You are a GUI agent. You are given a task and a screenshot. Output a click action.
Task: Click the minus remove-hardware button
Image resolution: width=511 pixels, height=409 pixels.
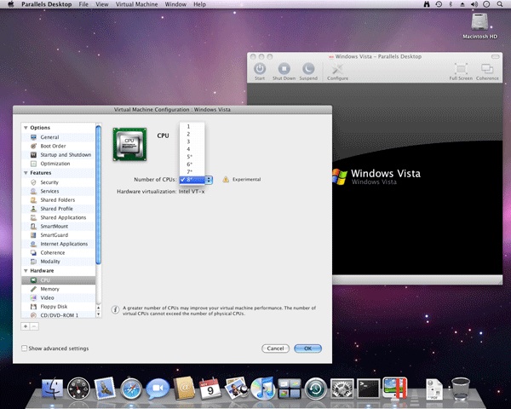(34, 326)
